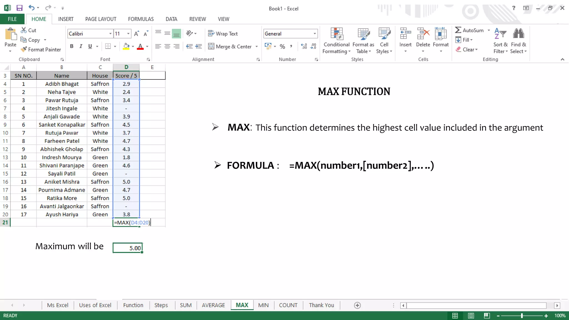Select the Format Painter brush

click(x=24, y=49)
